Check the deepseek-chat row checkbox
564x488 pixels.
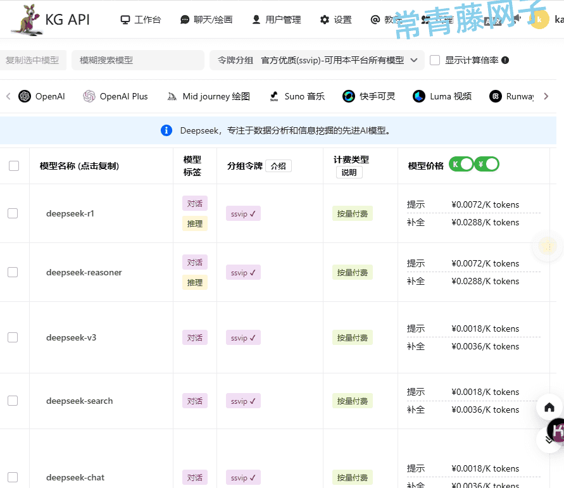tap(13, 477)
